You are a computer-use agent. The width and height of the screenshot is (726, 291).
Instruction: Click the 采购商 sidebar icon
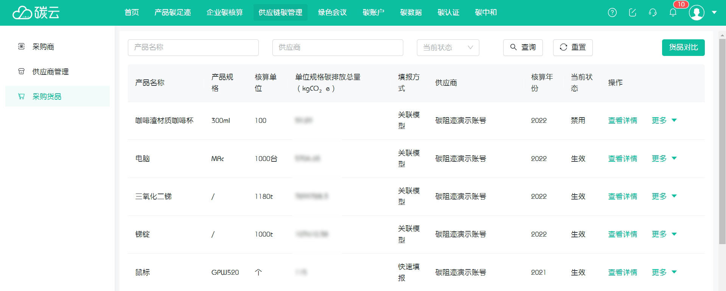22,46
